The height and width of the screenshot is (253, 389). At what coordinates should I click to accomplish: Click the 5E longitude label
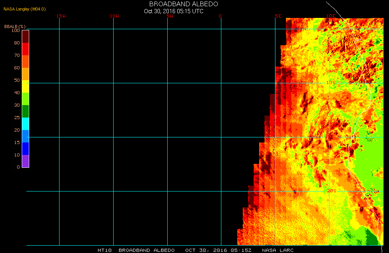(x=278, y=16)
